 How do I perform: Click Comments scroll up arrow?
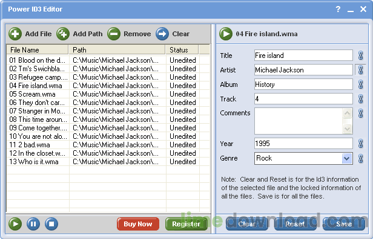click(x=348, y=113)
